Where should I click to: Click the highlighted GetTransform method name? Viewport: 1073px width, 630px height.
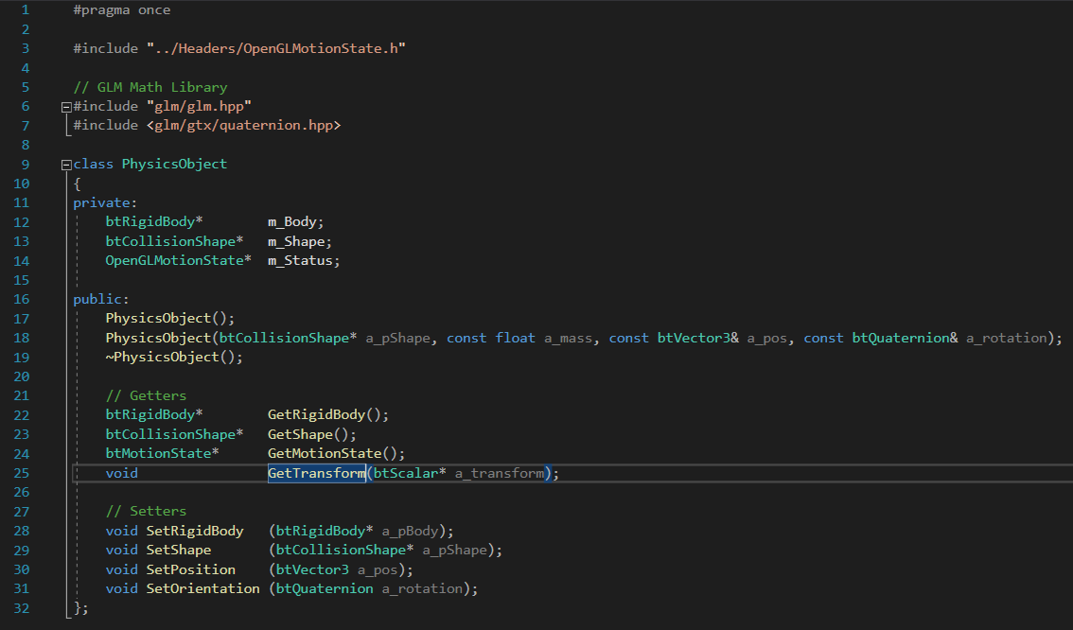317,473
